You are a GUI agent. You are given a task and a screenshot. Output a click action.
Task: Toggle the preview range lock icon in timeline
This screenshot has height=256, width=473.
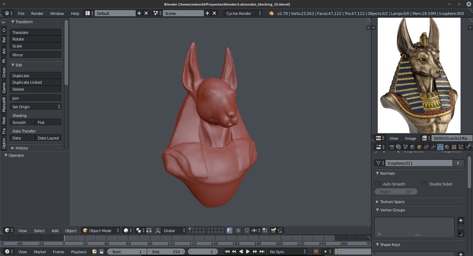(101, 252)
